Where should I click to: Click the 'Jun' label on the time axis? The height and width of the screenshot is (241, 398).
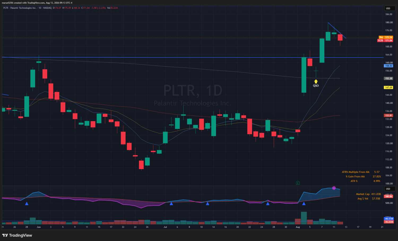tap(39, 227)
